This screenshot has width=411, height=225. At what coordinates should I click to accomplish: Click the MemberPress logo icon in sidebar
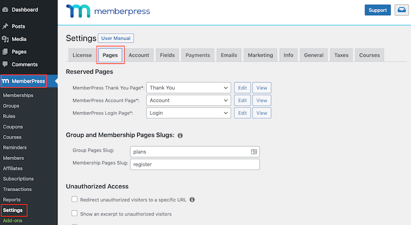(5, 81)
